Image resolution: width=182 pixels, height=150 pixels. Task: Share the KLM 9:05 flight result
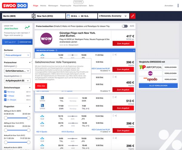click(x=116, y=138)
